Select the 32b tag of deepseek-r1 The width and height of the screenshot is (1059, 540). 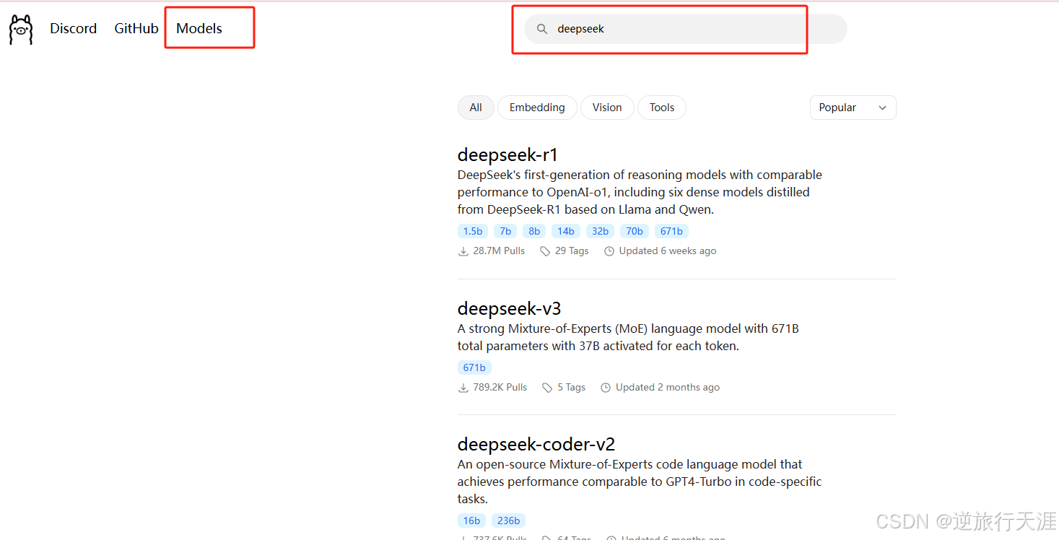pyautogui.click(x=601, y=231)
